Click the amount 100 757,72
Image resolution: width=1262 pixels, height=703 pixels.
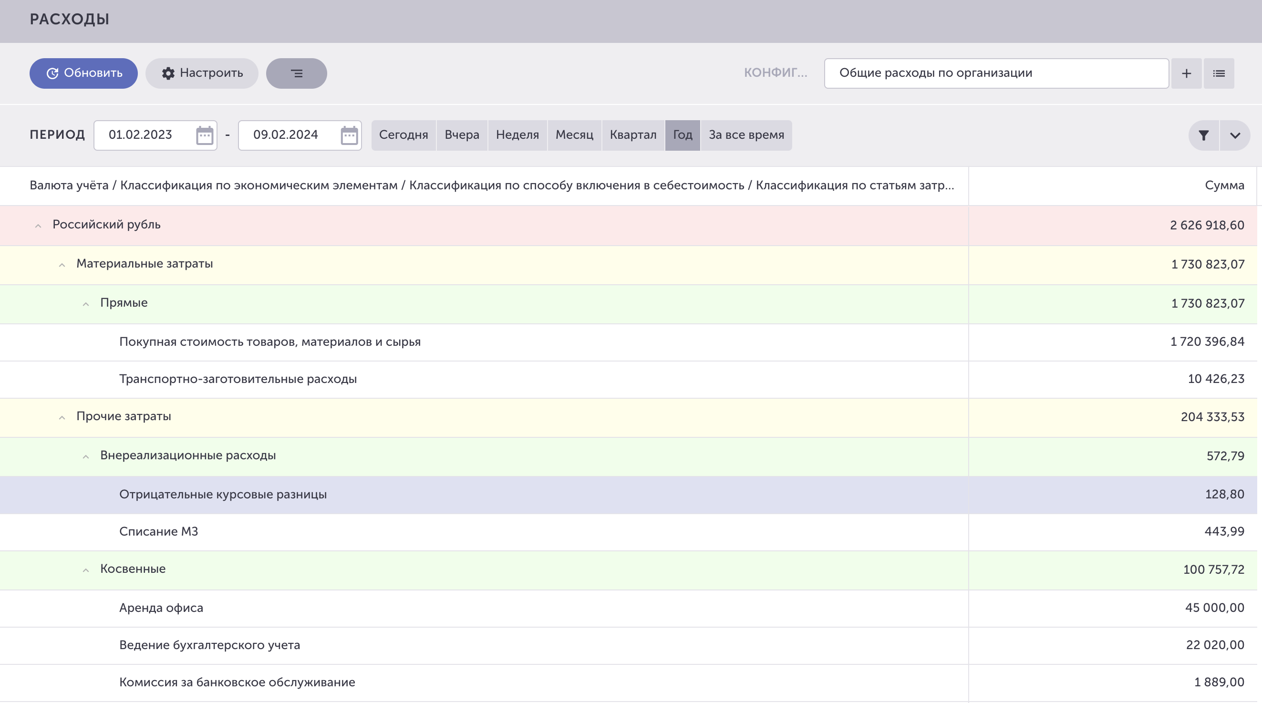(x=1213, y=570)
